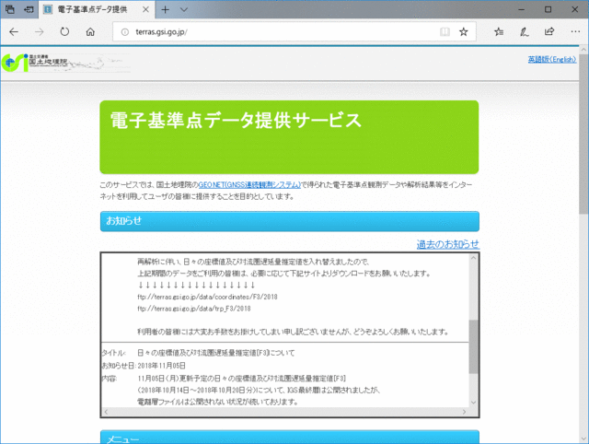The width and height of the screenshot is (589, 444).
Task: Click the メニュー section header
Action: (x=290, y=437)
